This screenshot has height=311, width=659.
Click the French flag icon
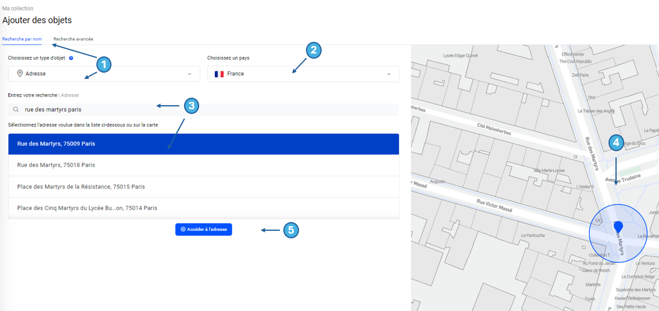(219, 74)
